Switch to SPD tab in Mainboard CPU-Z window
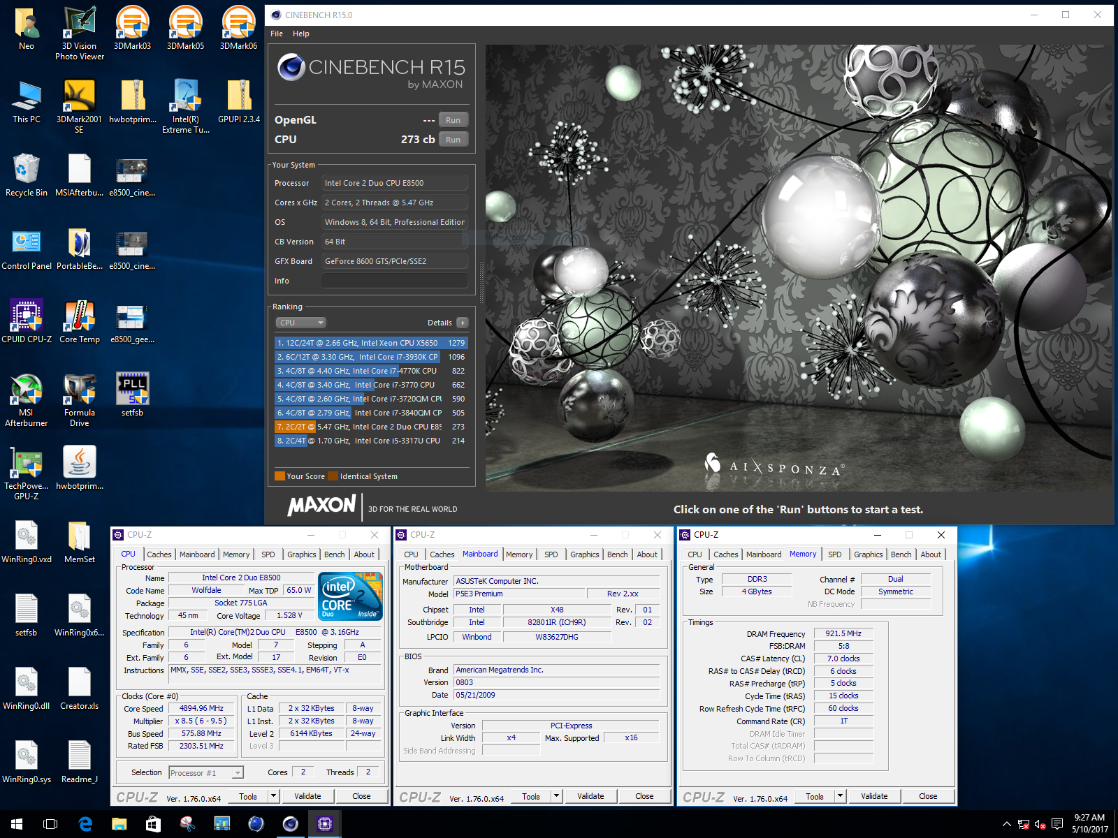Image resolution: width=1118 pixels, height=838 pixels. pos(551,554)
